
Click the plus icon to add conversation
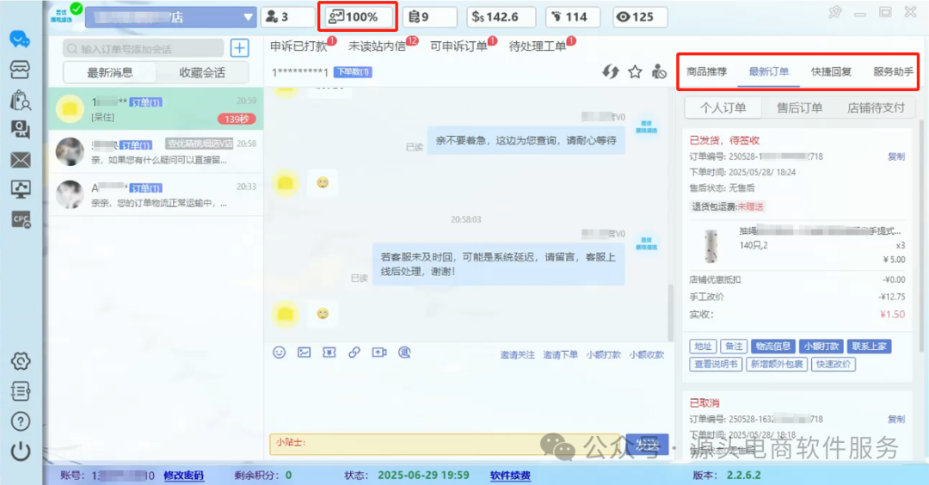[239, 48]
